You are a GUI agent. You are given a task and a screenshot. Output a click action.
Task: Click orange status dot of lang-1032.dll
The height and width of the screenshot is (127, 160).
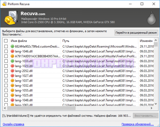(x=12, y=85)
